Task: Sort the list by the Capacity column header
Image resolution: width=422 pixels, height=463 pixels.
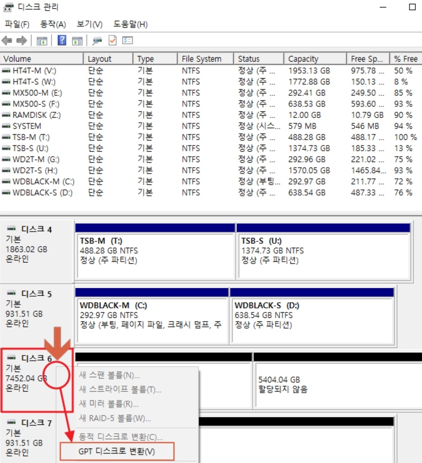Action: coord(303,59)
